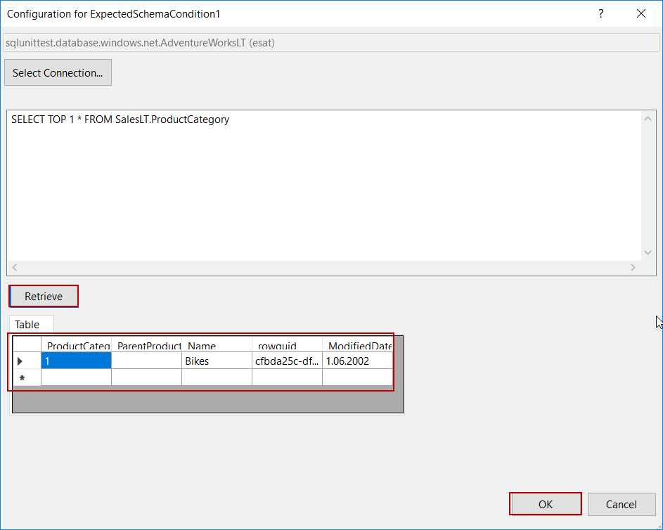Click the new row Name cell

point(217,377)
